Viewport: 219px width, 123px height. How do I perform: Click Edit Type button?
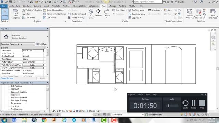pyautogui.click(x=42, y=44)
